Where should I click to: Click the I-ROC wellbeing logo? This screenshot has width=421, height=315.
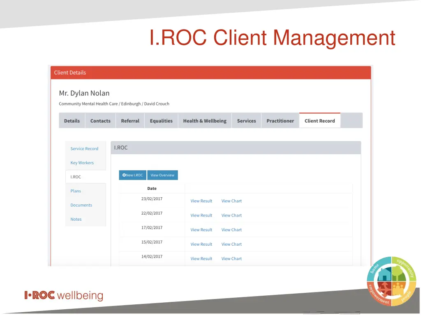[64, 295]
